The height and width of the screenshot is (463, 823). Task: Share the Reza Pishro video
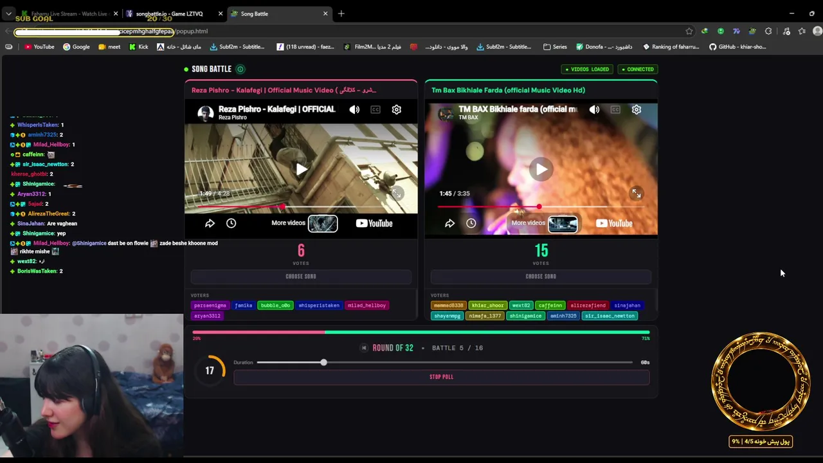click(x=210, y=223)
